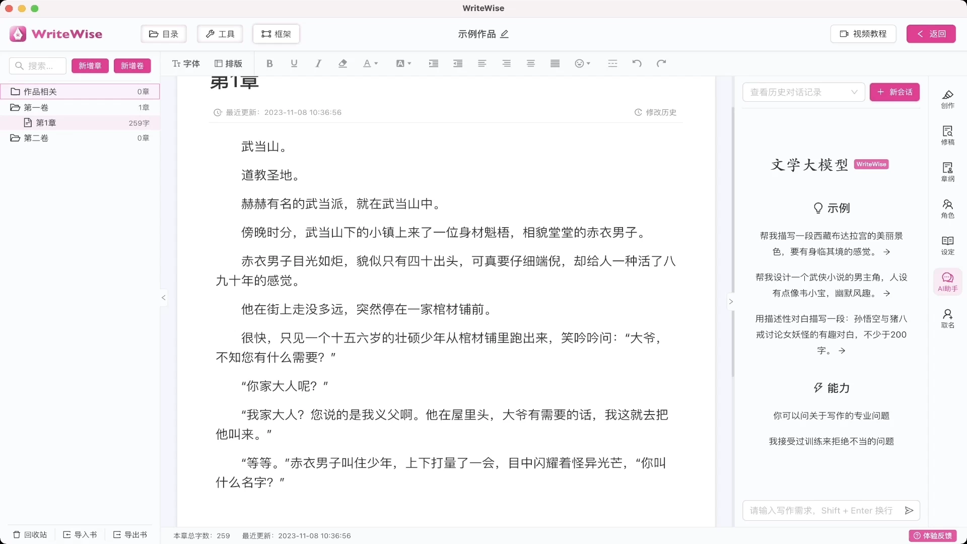Click the 最近更新 timestamp under title

[278, 112]
